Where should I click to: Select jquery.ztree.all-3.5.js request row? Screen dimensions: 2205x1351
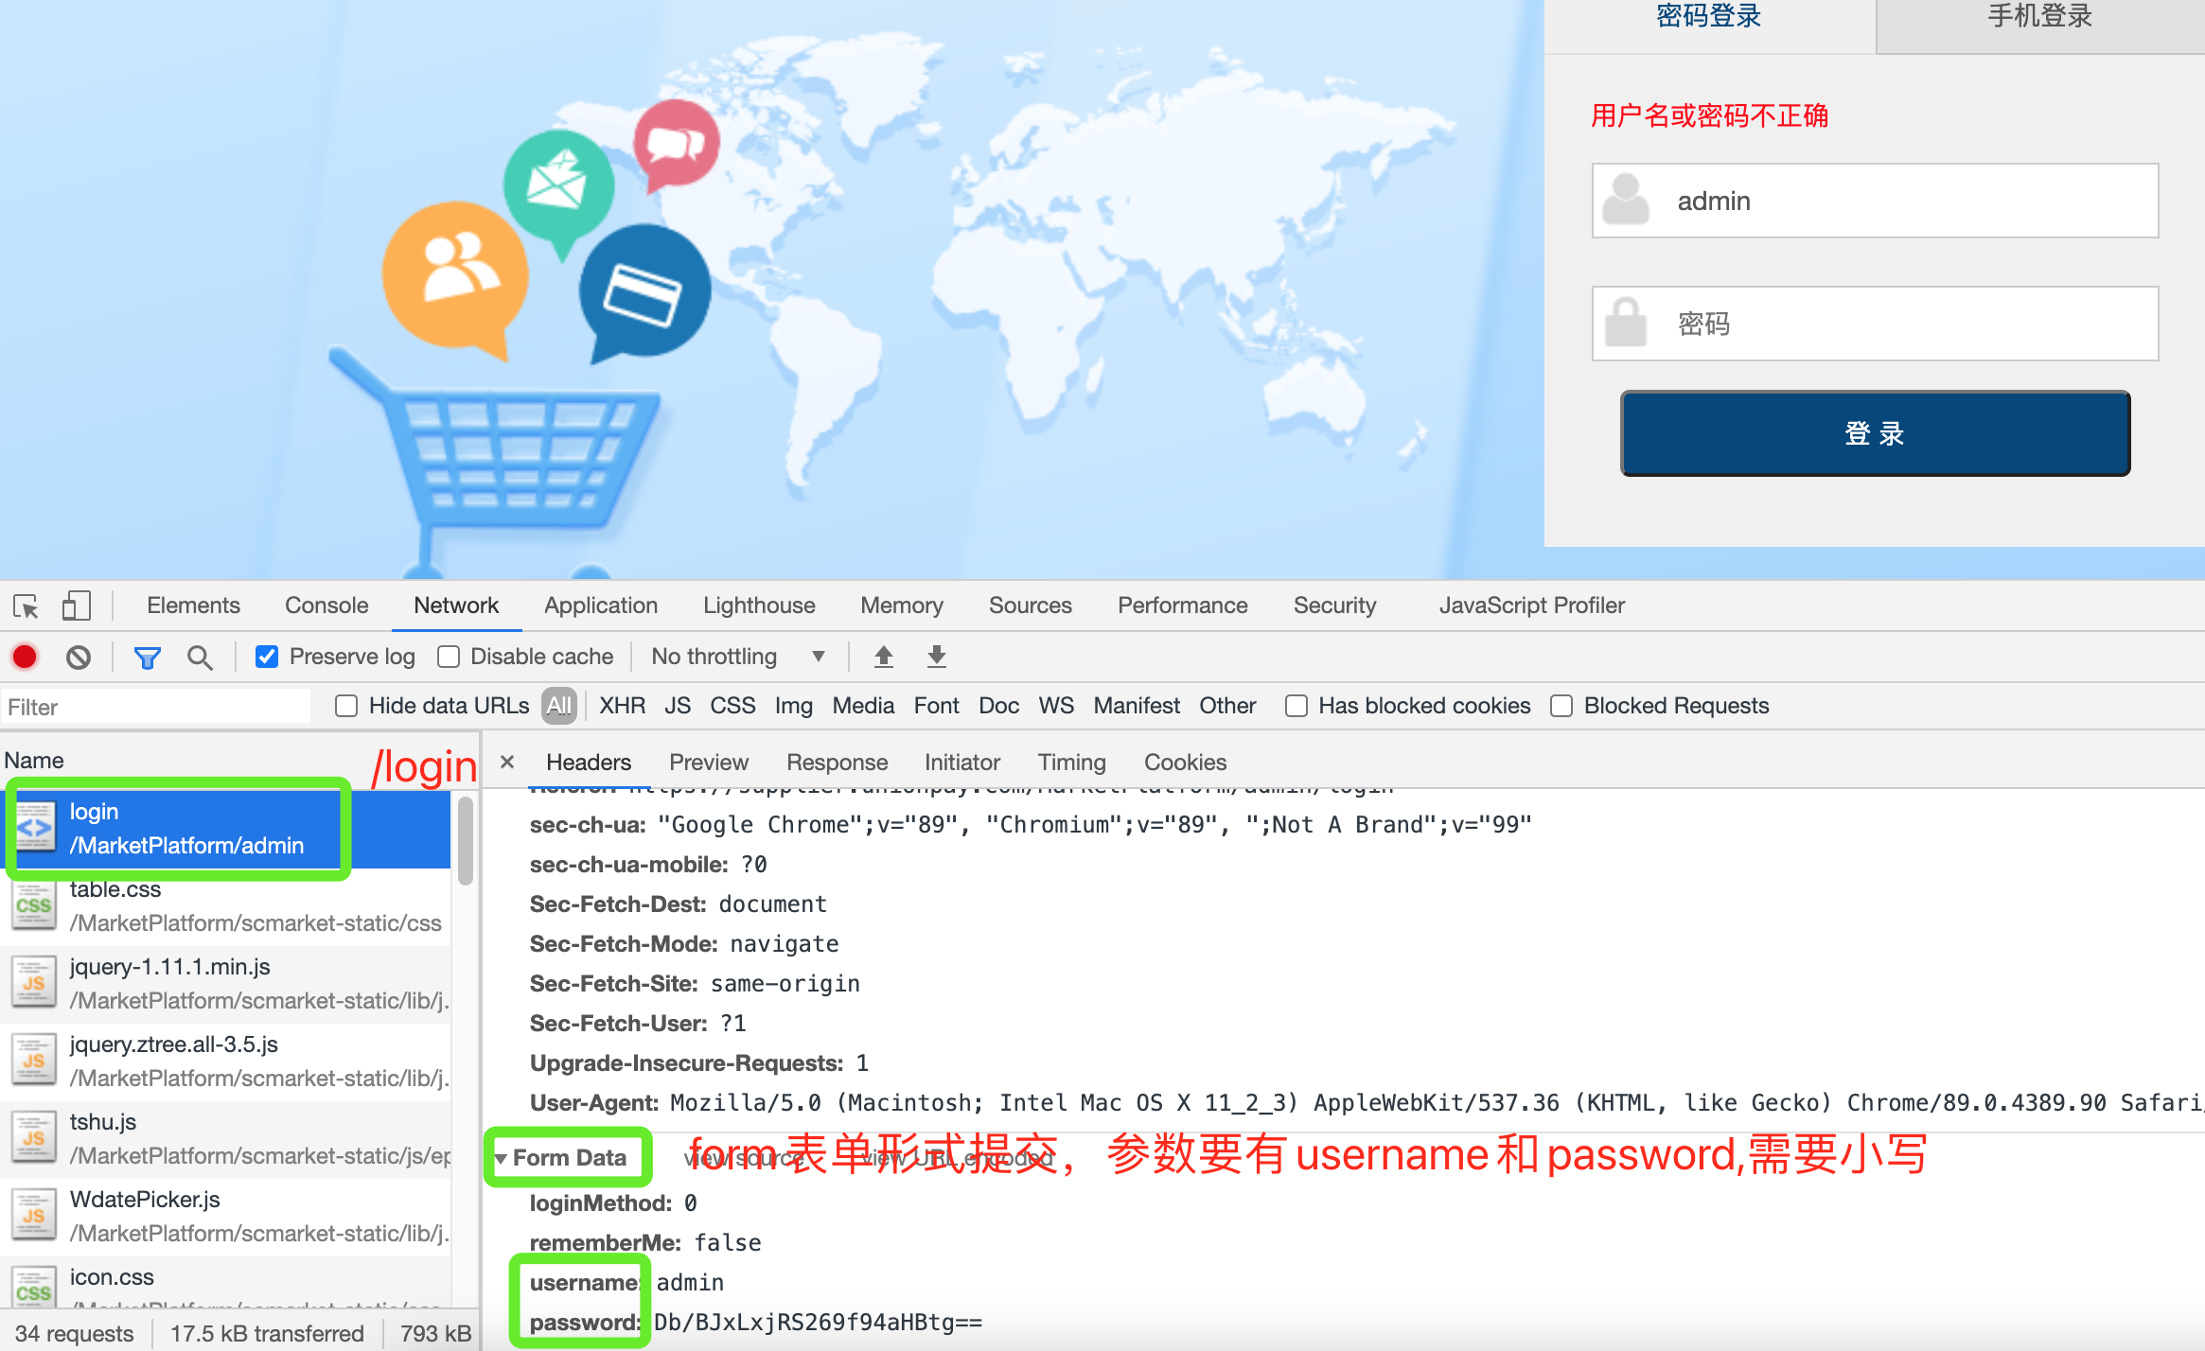225,1061
